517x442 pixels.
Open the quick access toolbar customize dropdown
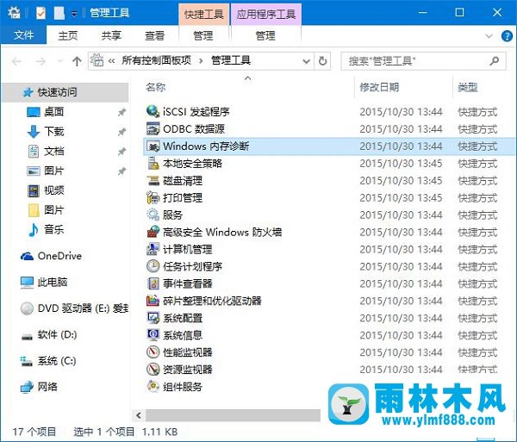tap(74, 14)
